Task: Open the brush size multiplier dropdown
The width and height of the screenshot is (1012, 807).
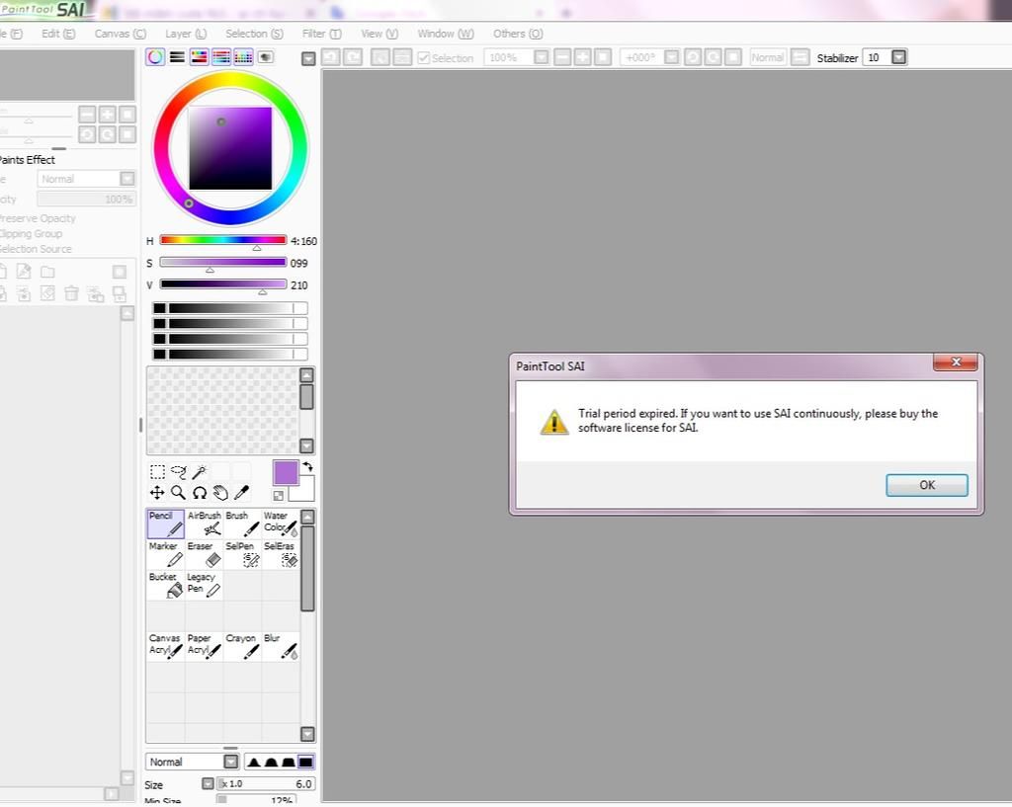Action: tap(208, 783)
